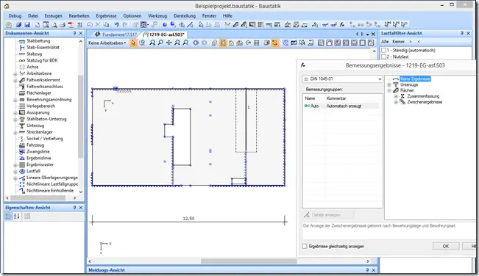Toggle the grid icon in the view toolbar
The width and height of the screenshot is (479, 276).
click(257, 43)
